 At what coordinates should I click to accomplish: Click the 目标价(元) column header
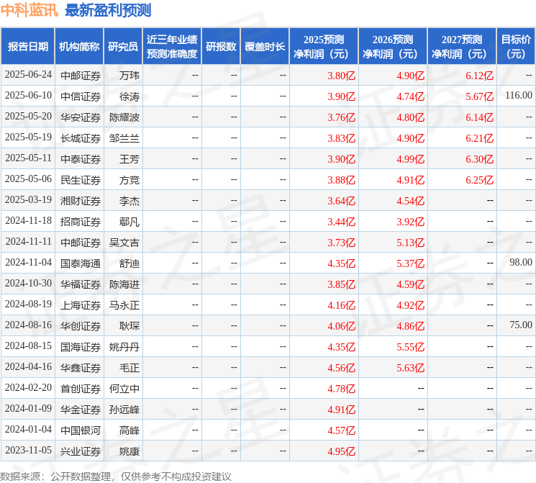click(516, 46)
